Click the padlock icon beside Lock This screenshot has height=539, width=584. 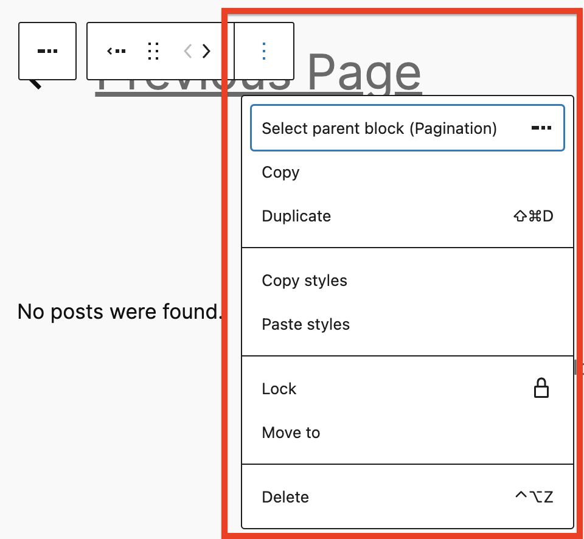click(x=542, y=388)
